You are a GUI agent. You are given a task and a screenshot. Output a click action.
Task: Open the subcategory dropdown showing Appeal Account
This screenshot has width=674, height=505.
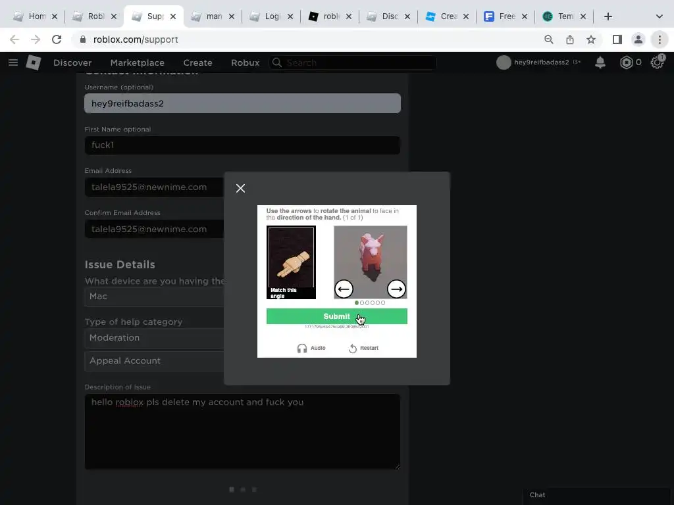pyautogui.click(x=154, y=361)
